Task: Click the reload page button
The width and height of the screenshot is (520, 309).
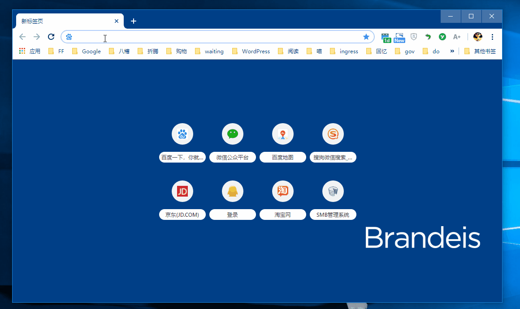Action: 51,37
